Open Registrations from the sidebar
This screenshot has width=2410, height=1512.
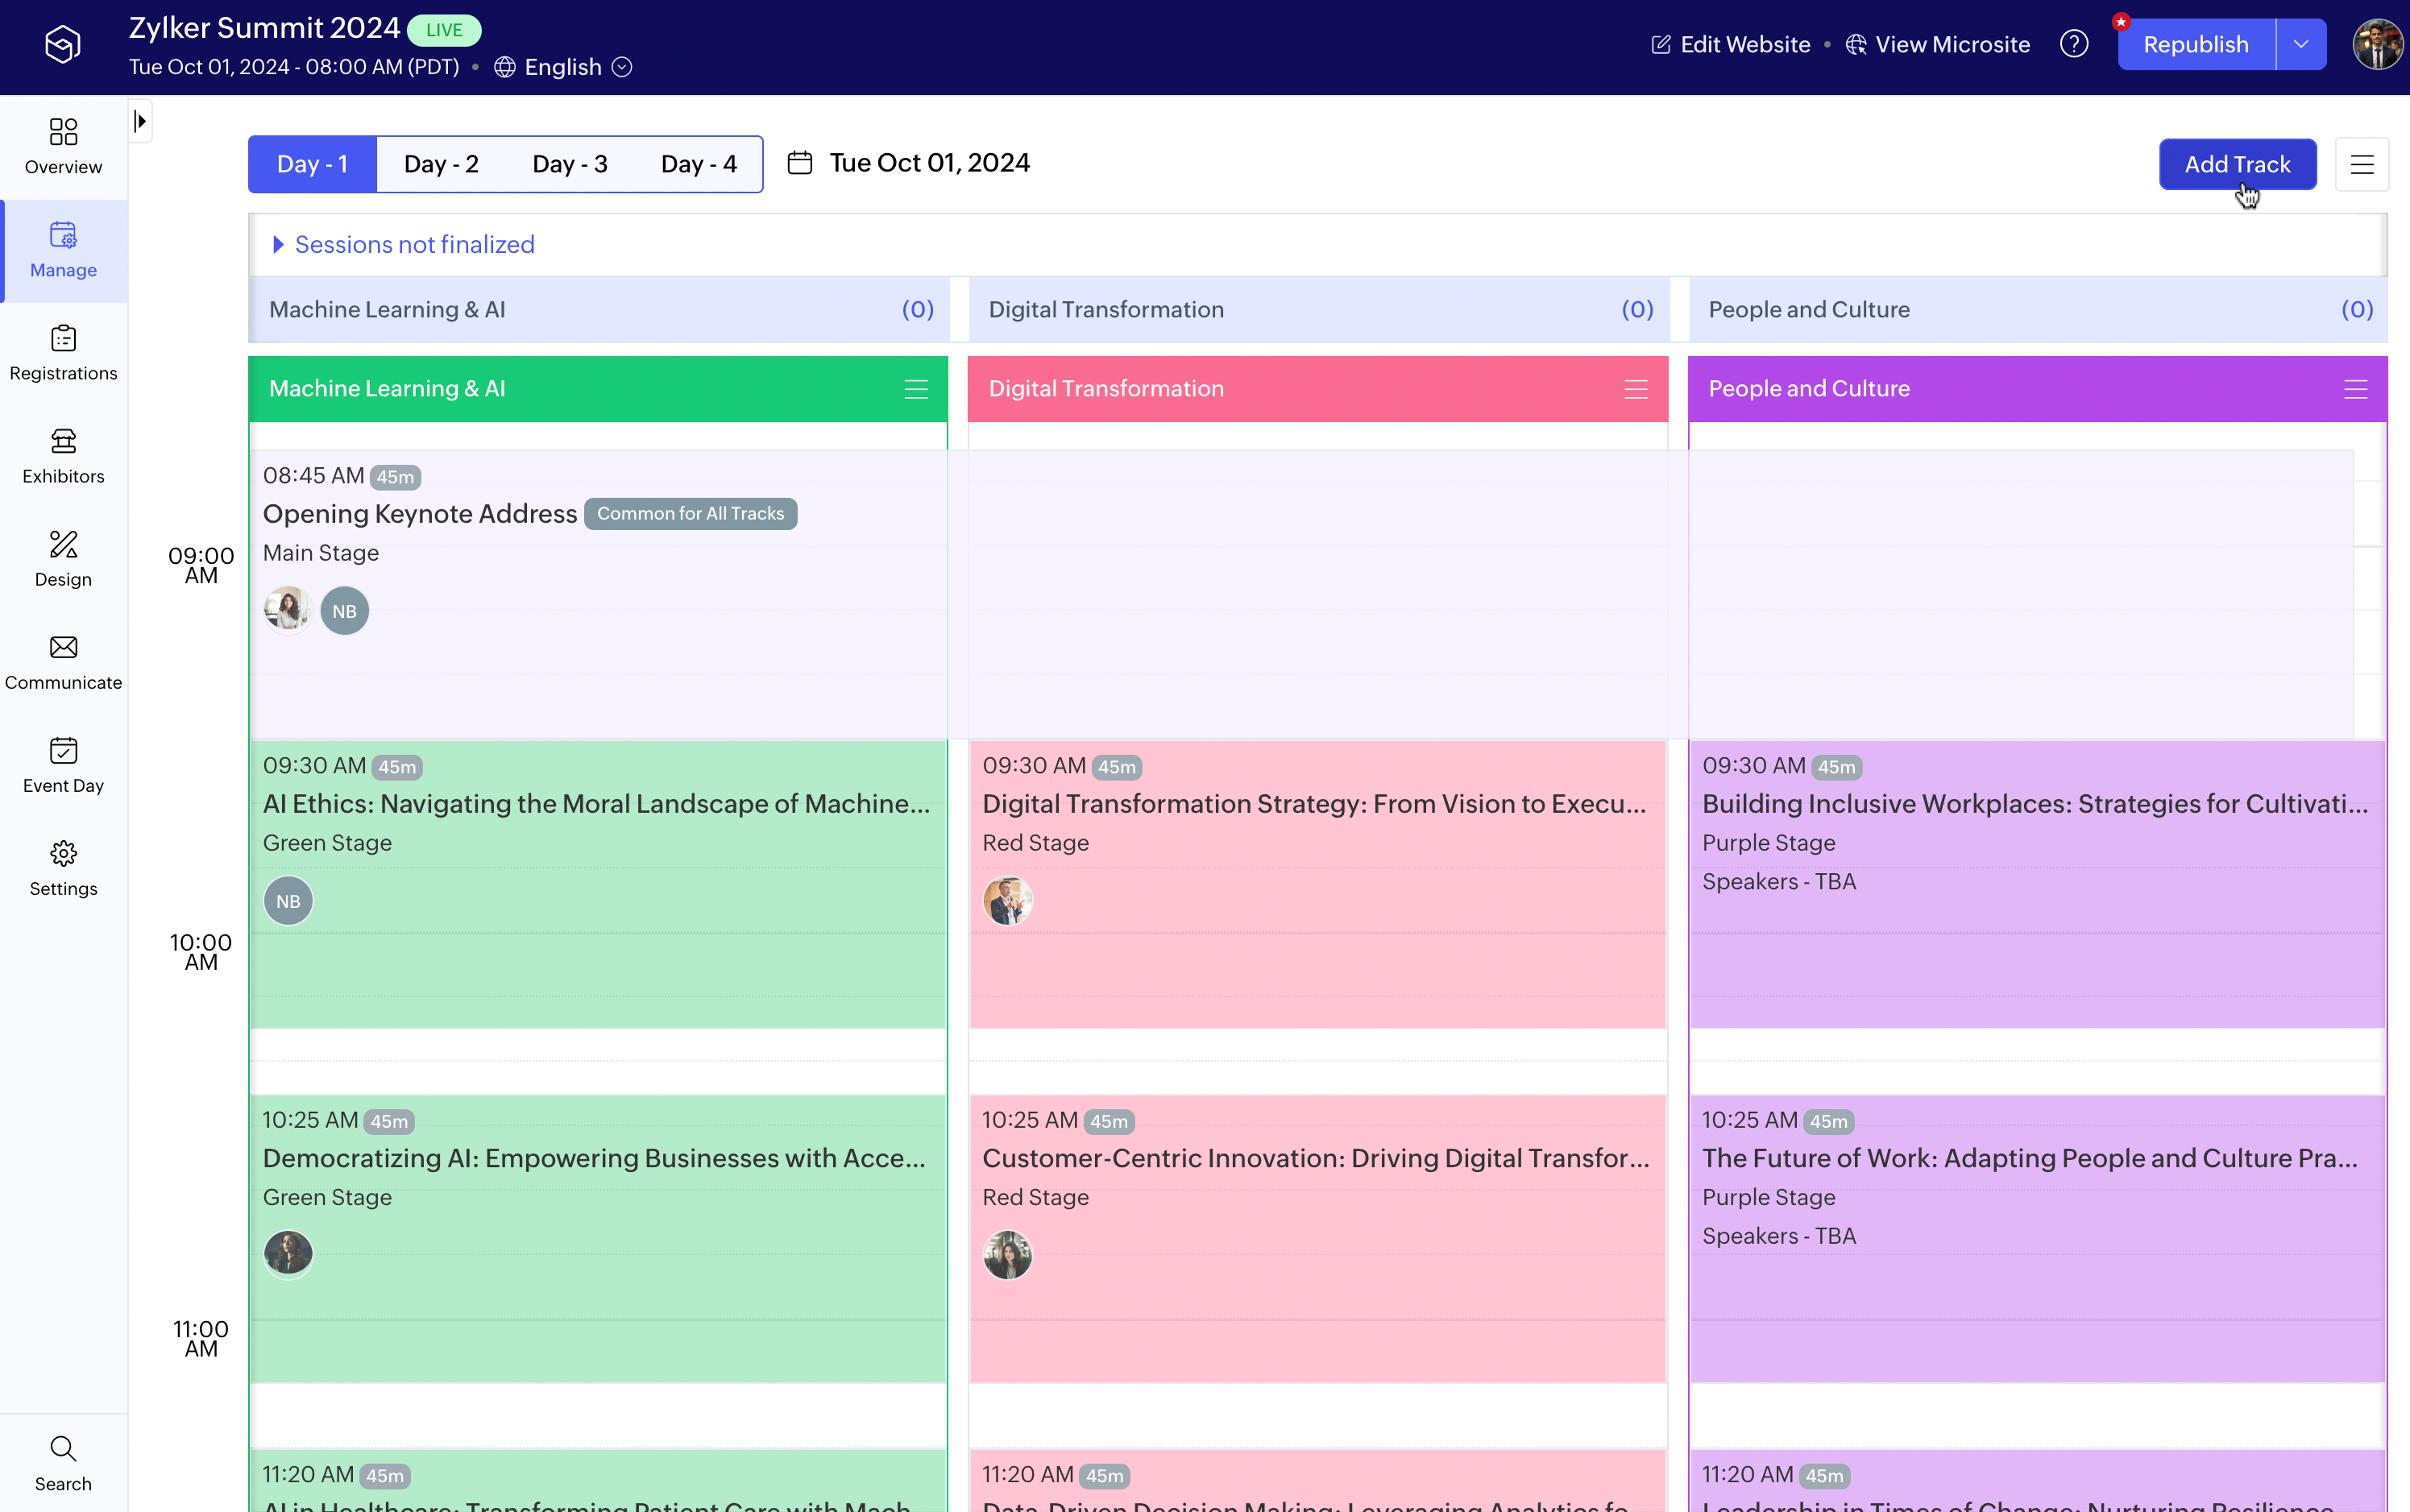[x=63, y=352]
